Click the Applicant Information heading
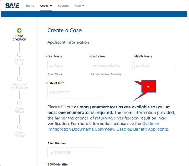 pos(68,42)
